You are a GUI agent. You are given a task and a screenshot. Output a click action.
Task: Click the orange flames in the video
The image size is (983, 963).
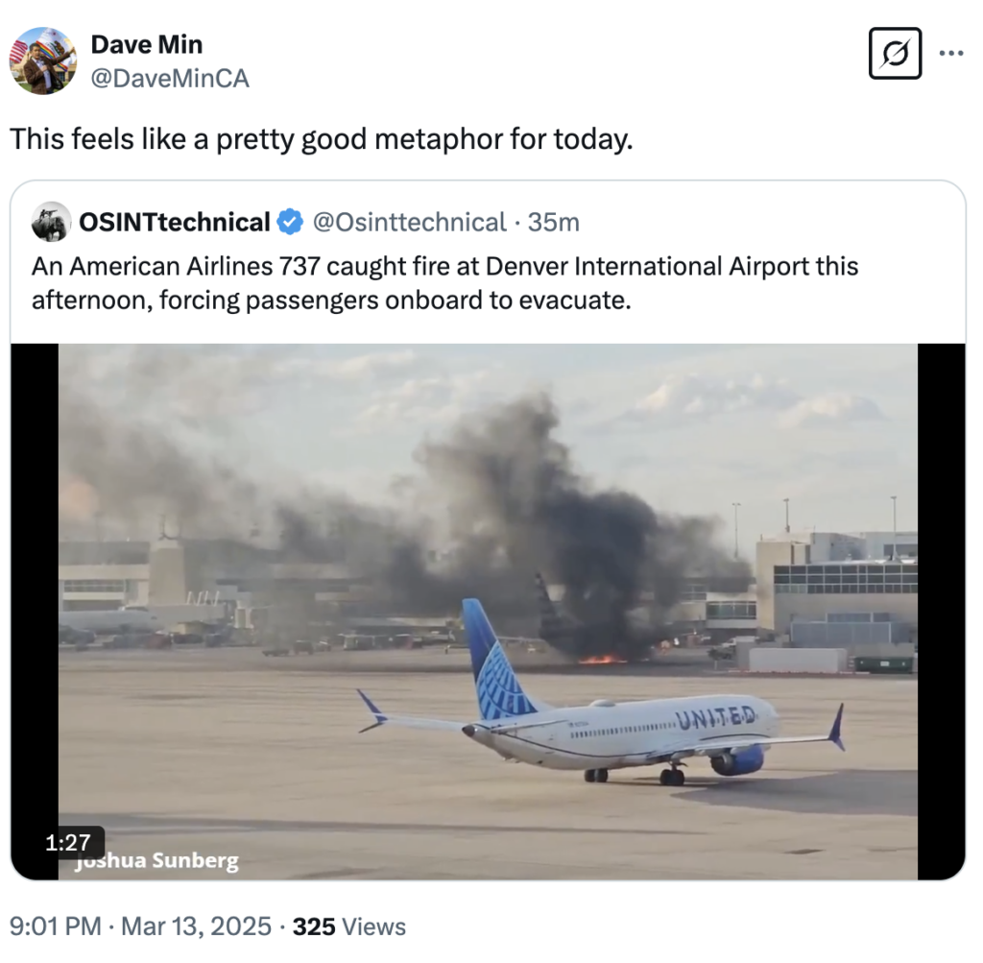602,660
